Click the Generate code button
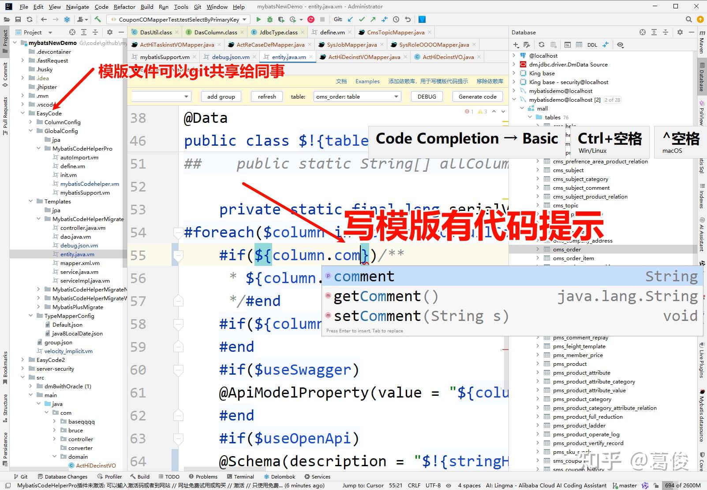707x490 pixels. click(477, 96)
